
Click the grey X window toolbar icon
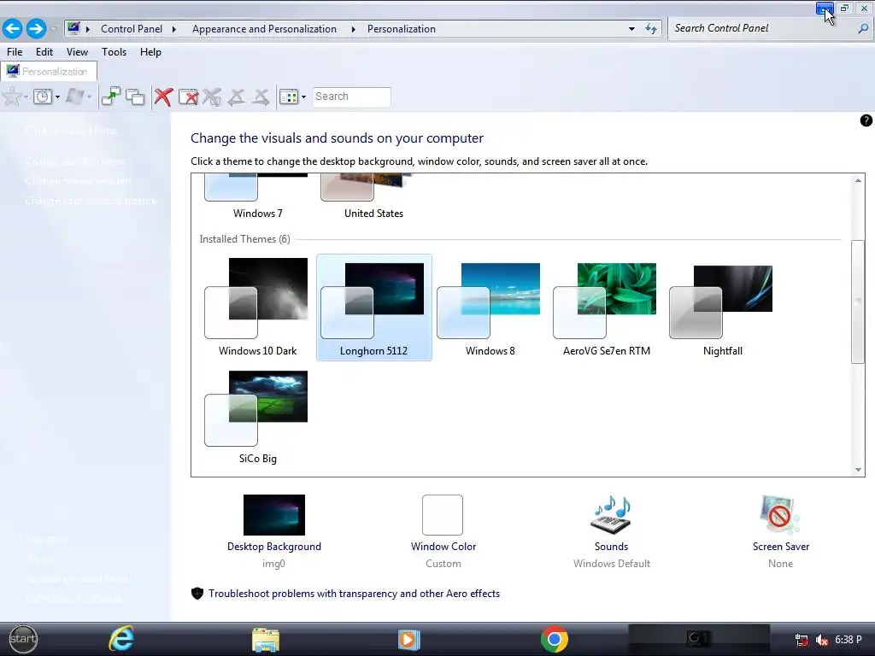pyautogui.click(x=212, y=97)
